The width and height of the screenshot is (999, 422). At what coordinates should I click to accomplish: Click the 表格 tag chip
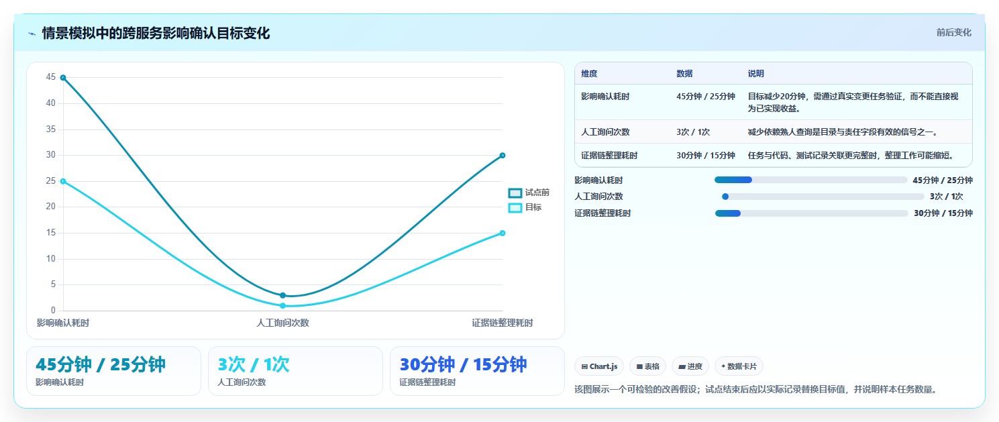(x=647, y=366)
